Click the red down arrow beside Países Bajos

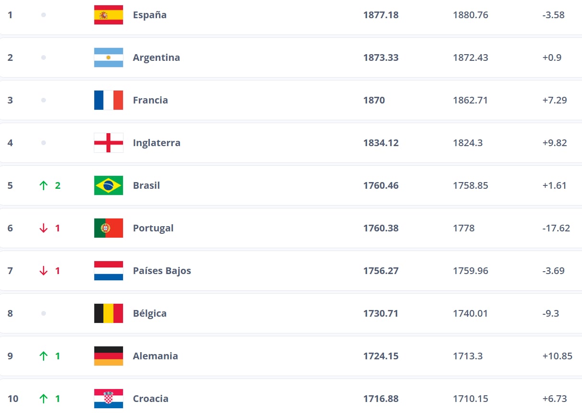click(x=44, y=271)
